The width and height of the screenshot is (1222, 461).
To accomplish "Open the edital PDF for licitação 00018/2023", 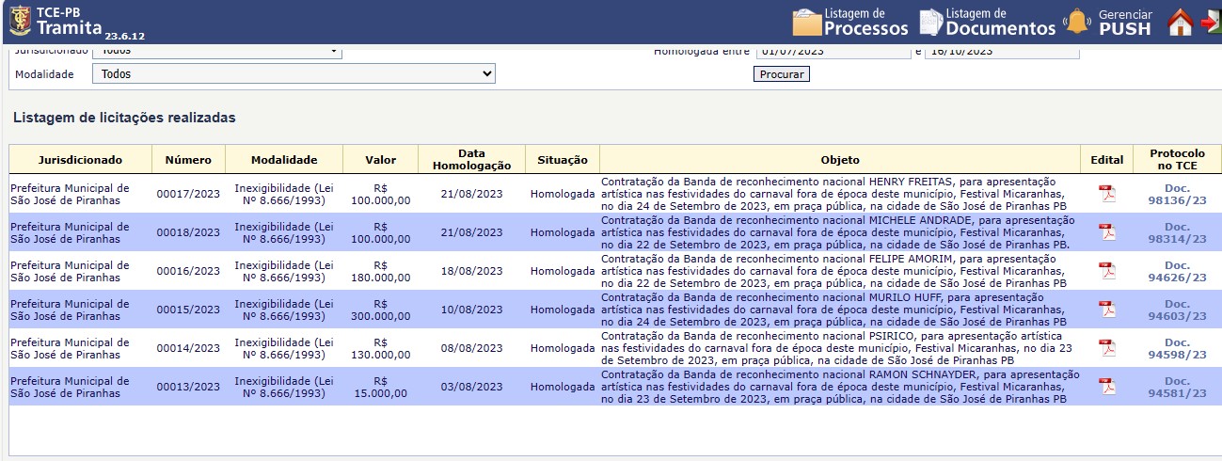I will [1107, 232].
